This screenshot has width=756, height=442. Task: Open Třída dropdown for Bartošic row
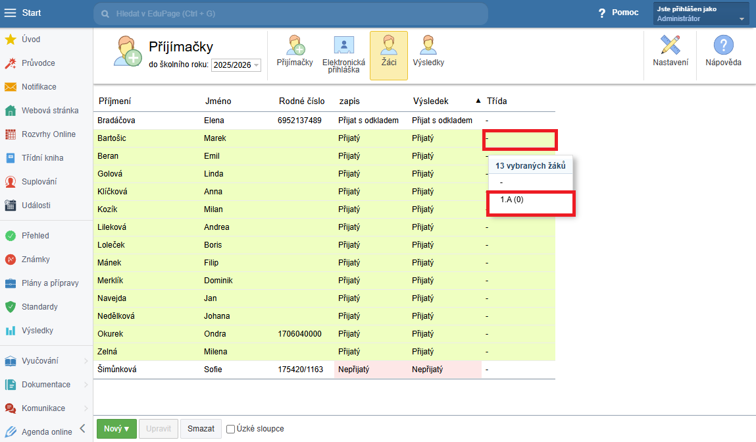click(520, 140)
